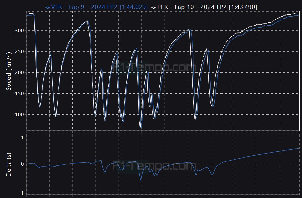The width and height of the screenshot is (302, 198).
Task: Toggle the VER Lap 9 legend entry
Action: point(97,7)
